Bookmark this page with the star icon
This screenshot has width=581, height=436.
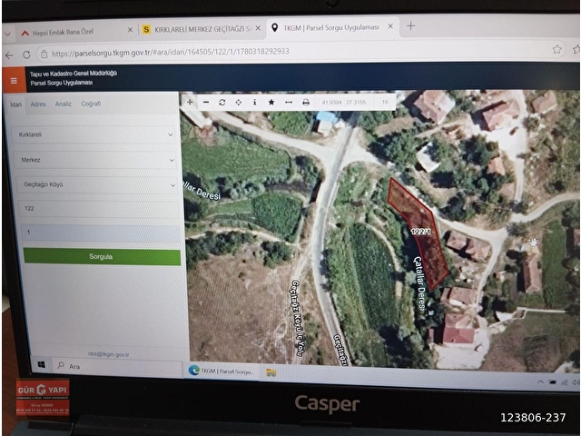556,49
